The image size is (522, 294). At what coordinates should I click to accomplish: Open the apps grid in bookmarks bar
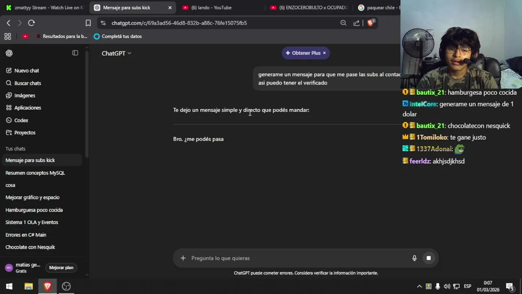pos(8,36)
